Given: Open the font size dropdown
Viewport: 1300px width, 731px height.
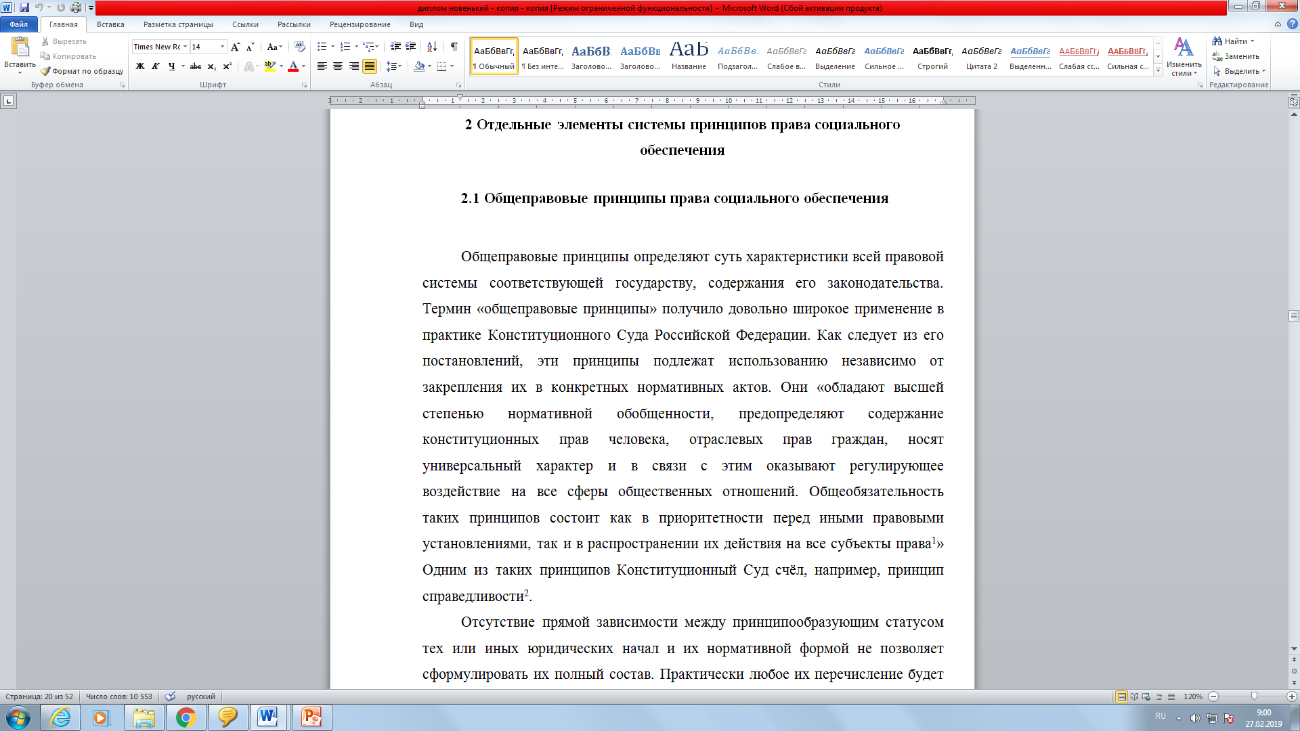Looking at the screenshot, I should (x=222, y=47).
